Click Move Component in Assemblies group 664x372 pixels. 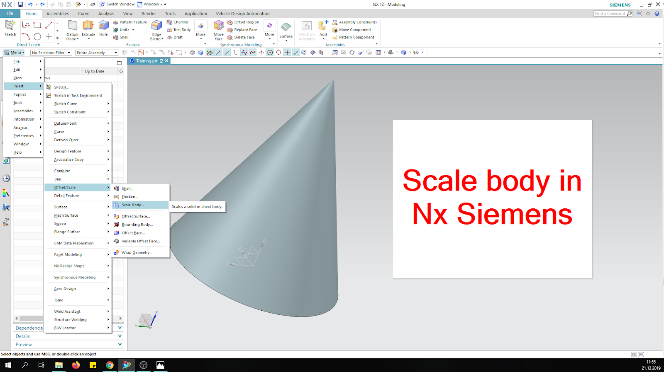(352, 30)
